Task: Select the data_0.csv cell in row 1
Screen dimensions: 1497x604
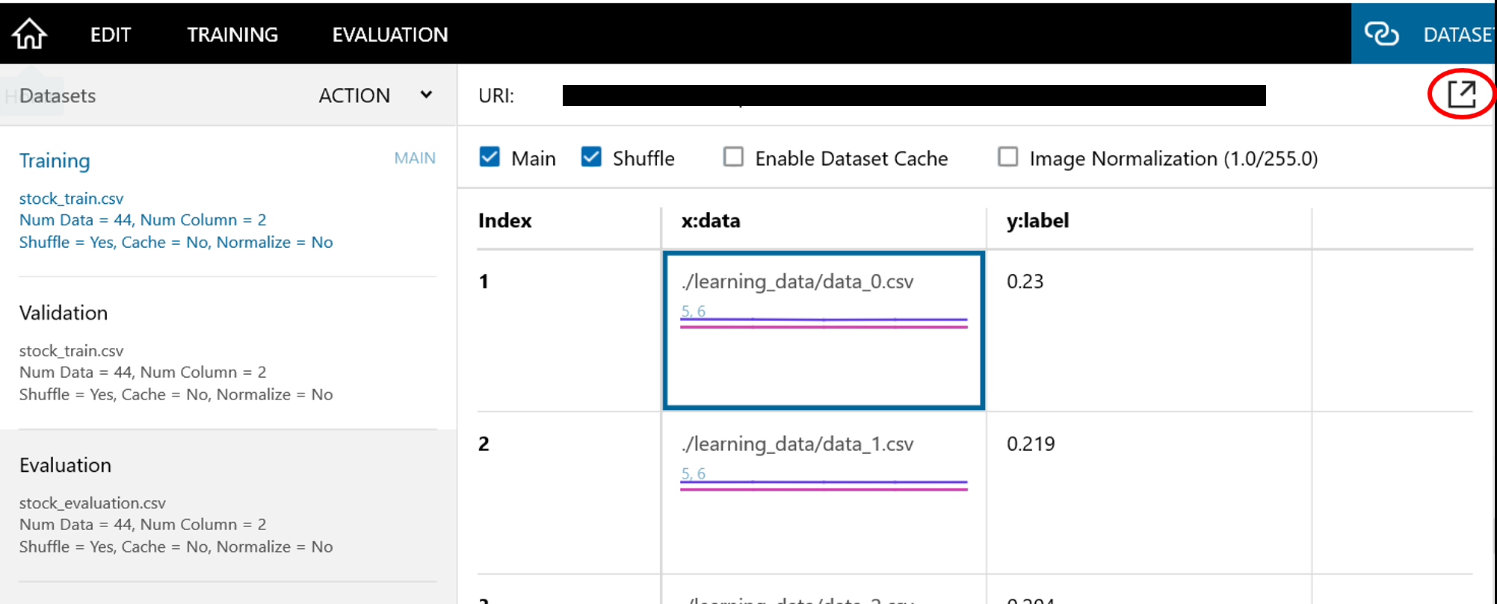Action: (x=824, y=330)
